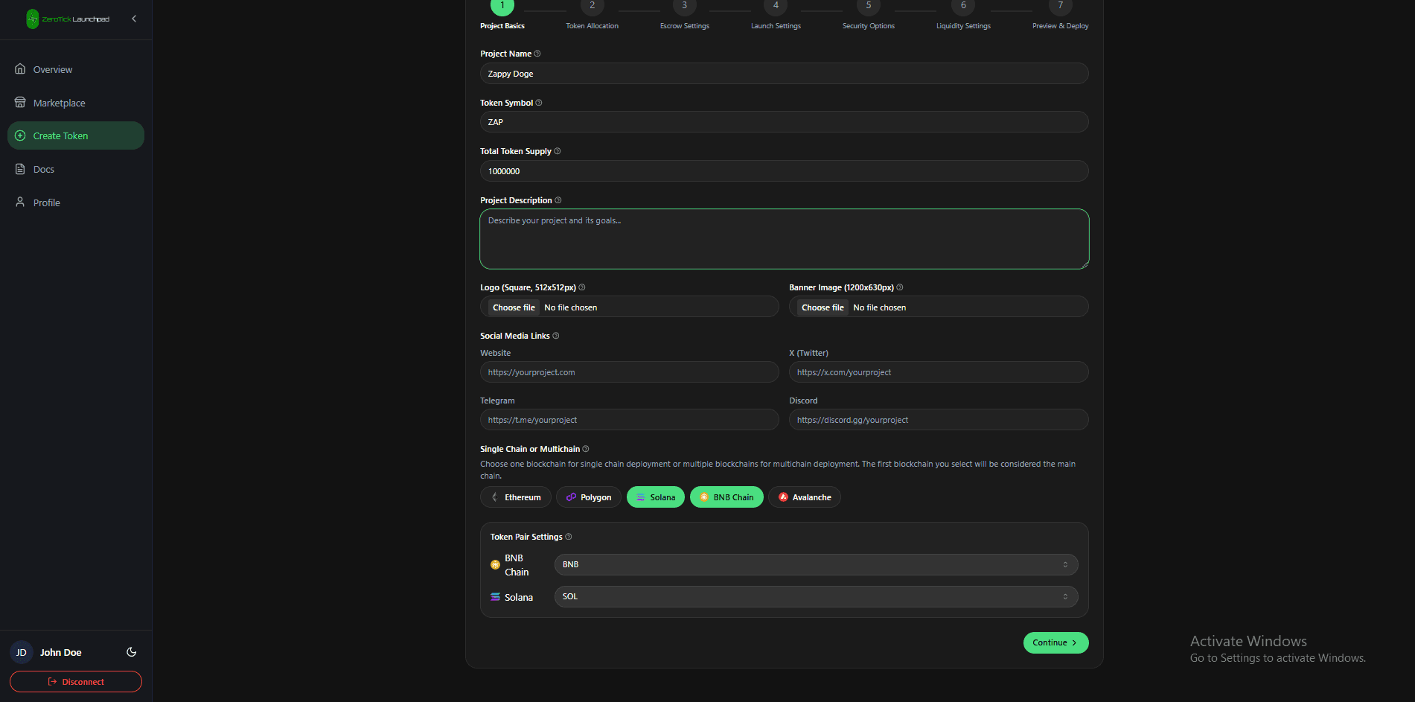Click the Total Token Supply info icon
This screenshot has width=1415, height=702.
[558, 151]
